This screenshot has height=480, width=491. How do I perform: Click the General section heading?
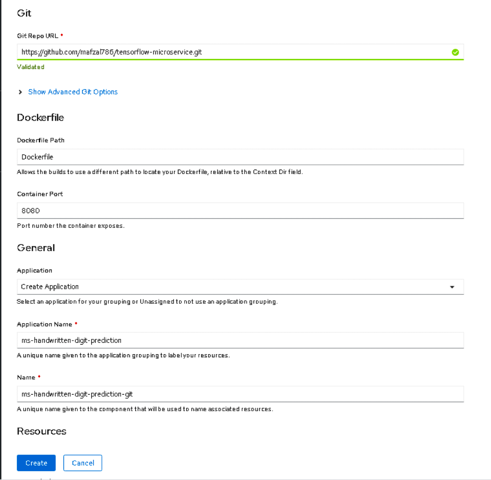[x=36, y=247]
